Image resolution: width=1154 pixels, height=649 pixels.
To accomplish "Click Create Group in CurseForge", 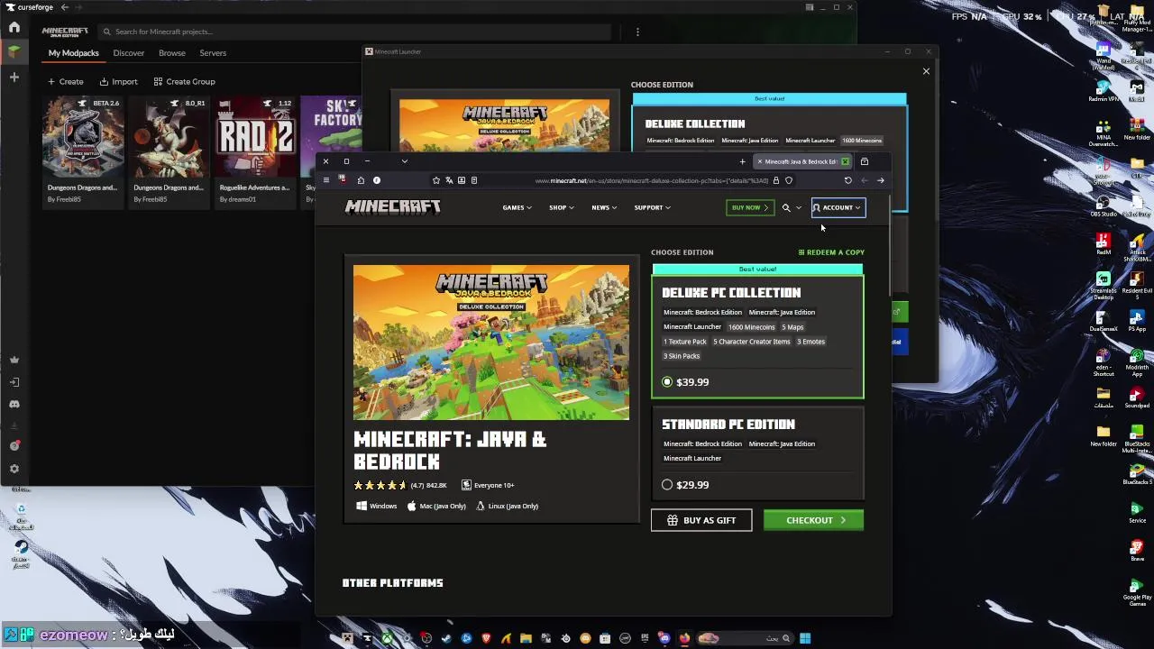I will 184,82.
